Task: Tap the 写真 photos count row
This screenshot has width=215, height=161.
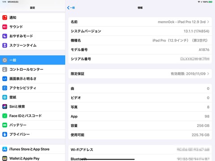Action: 140,107
